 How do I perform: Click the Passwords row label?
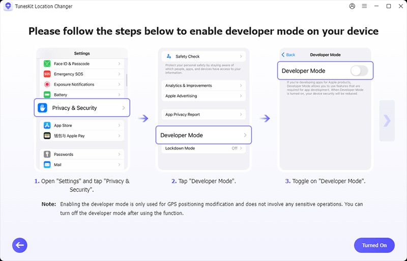[64, 154]
